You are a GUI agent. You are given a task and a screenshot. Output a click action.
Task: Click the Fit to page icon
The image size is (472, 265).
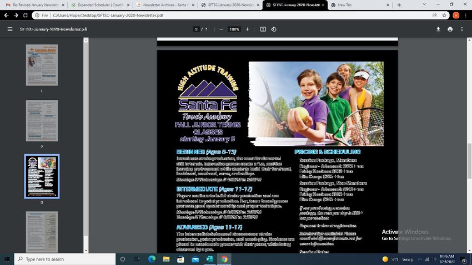tap(263, 29)
